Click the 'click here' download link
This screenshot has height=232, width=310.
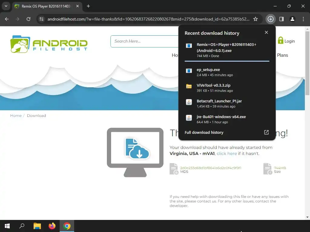click(226, 153)
